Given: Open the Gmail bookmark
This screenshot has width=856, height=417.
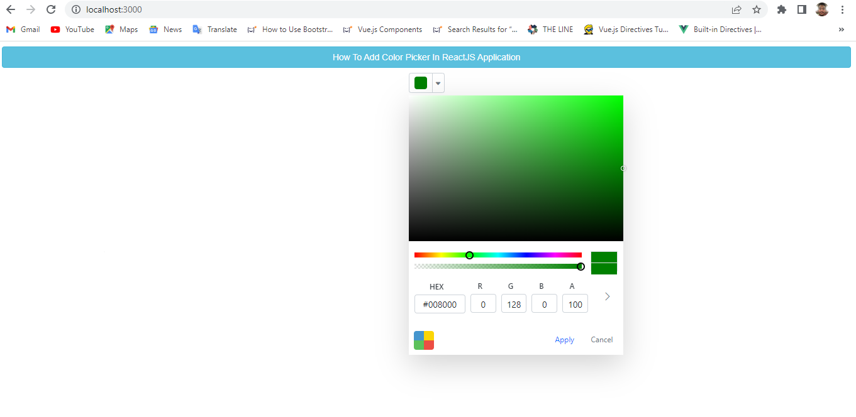Looking at the screenshot, I should pos(23,30).
